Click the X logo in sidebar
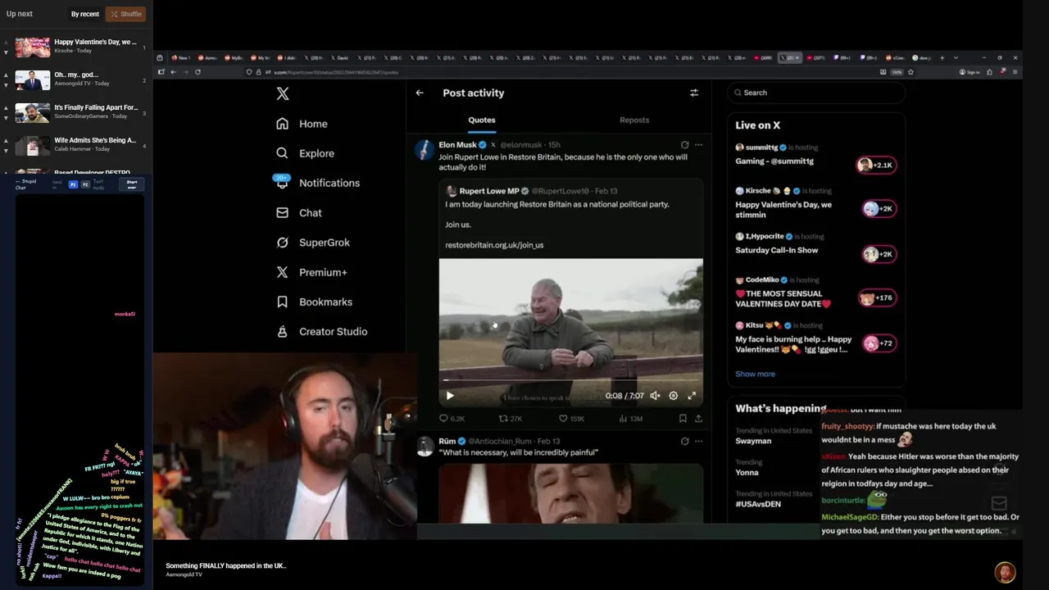 pyautogui.click(x=283, y=93)
